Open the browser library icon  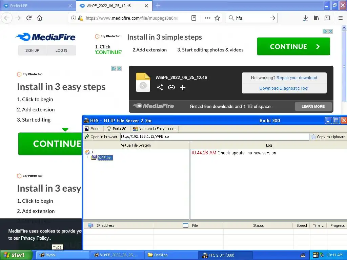pyautogui.click(x=317, y=18)
